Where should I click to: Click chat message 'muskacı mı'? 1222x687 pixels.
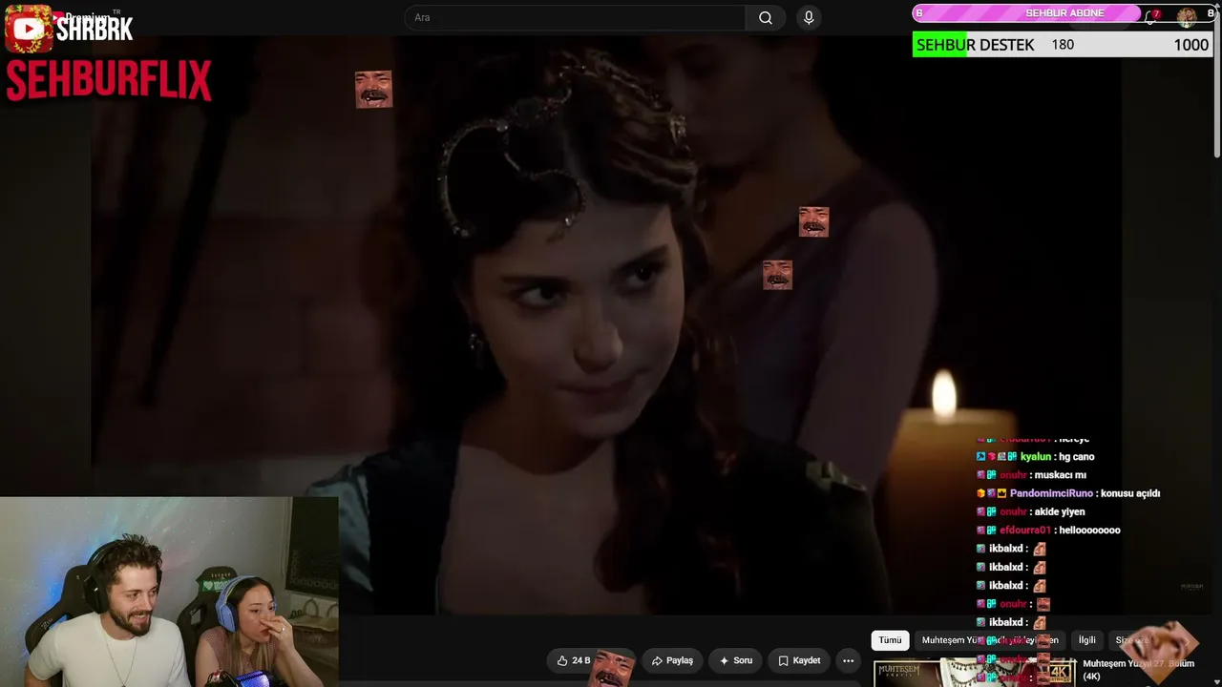point(1060,475)
